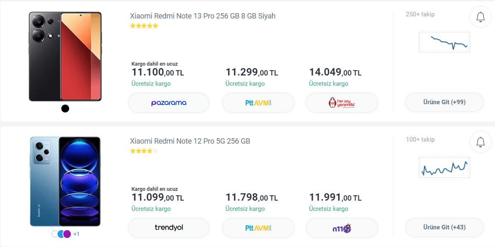Click the Redmi Note 13 Pro product image
The height and width of the screenshot is (247, 495).
pos(65,56)
